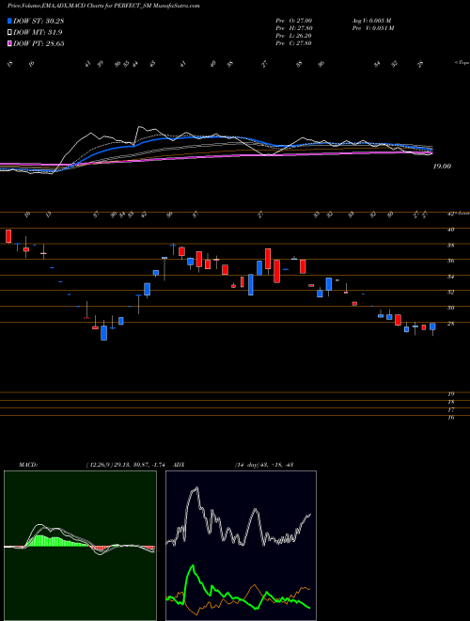The width and height of the screenshot is (470, 621).
Task: Select the 'DOW PT: 28.65' legend label
Action: (39, 43)
